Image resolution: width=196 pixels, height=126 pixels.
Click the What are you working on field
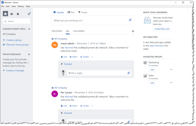click(93, 20)
